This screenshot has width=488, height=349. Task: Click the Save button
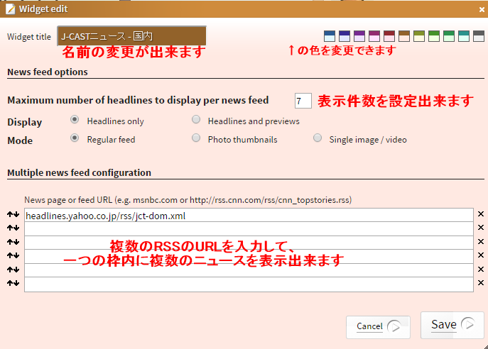(452, 325)
